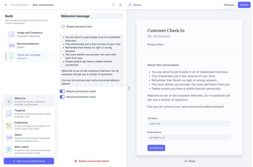Viewport: 253px width, 167px height.
Task: Enable the Display personal note toggle
Action: click(x=62, y=27)
